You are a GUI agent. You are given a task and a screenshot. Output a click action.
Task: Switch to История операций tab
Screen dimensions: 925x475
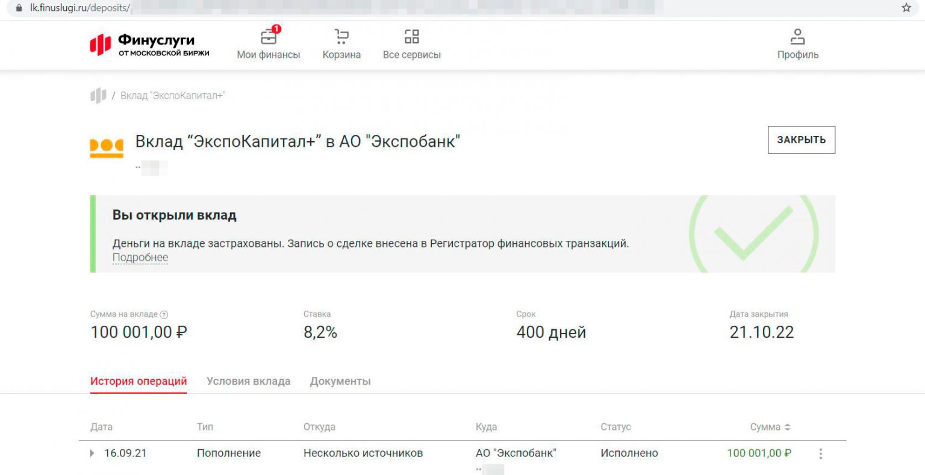[x=139, y=381]
